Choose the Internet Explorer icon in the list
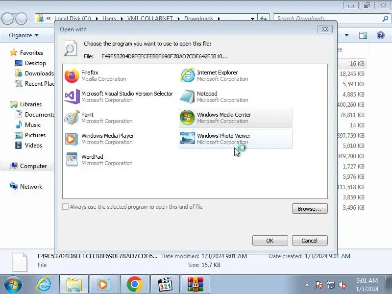Viewport: 392px width, 294px height. pos(188,75)
